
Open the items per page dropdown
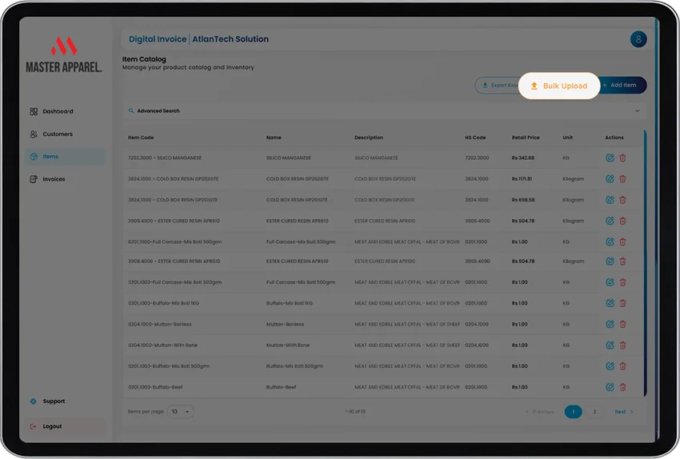[x=180, y=411]
